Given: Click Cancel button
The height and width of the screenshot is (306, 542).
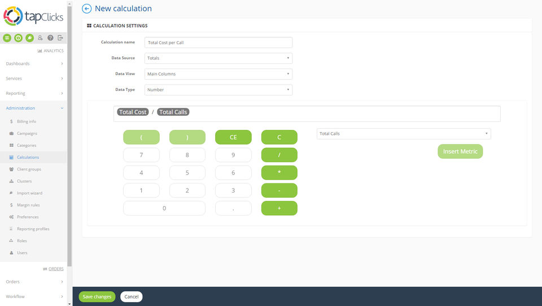Looking at the screenshot, I should [x=132, y=296].
